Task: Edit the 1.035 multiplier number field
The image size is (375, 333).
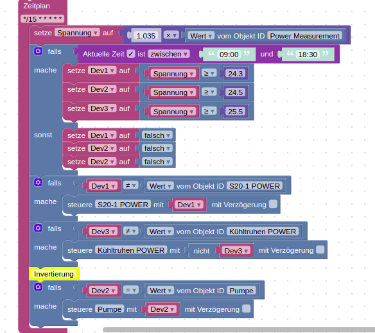Action: 146,36
